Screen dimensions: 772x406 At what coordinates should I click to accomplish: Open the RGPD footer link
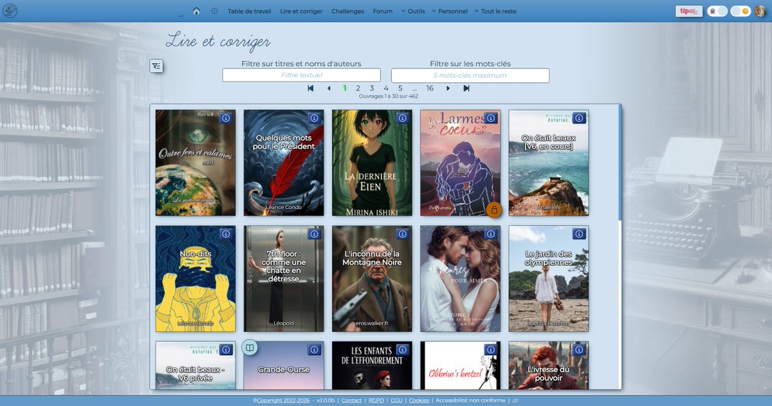[376, 401]
